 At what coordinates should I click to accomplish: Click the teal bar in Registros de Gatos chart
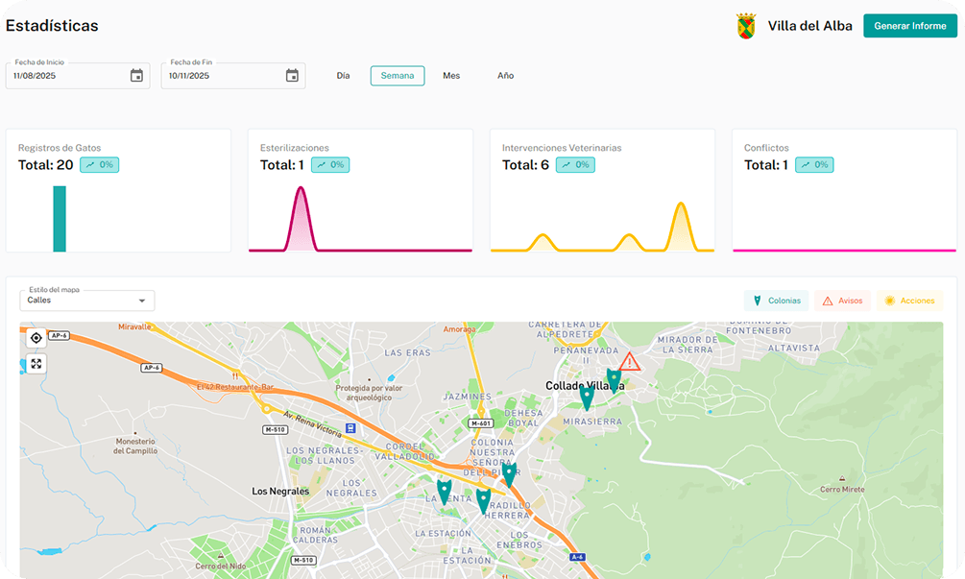[x=60, y=219]
